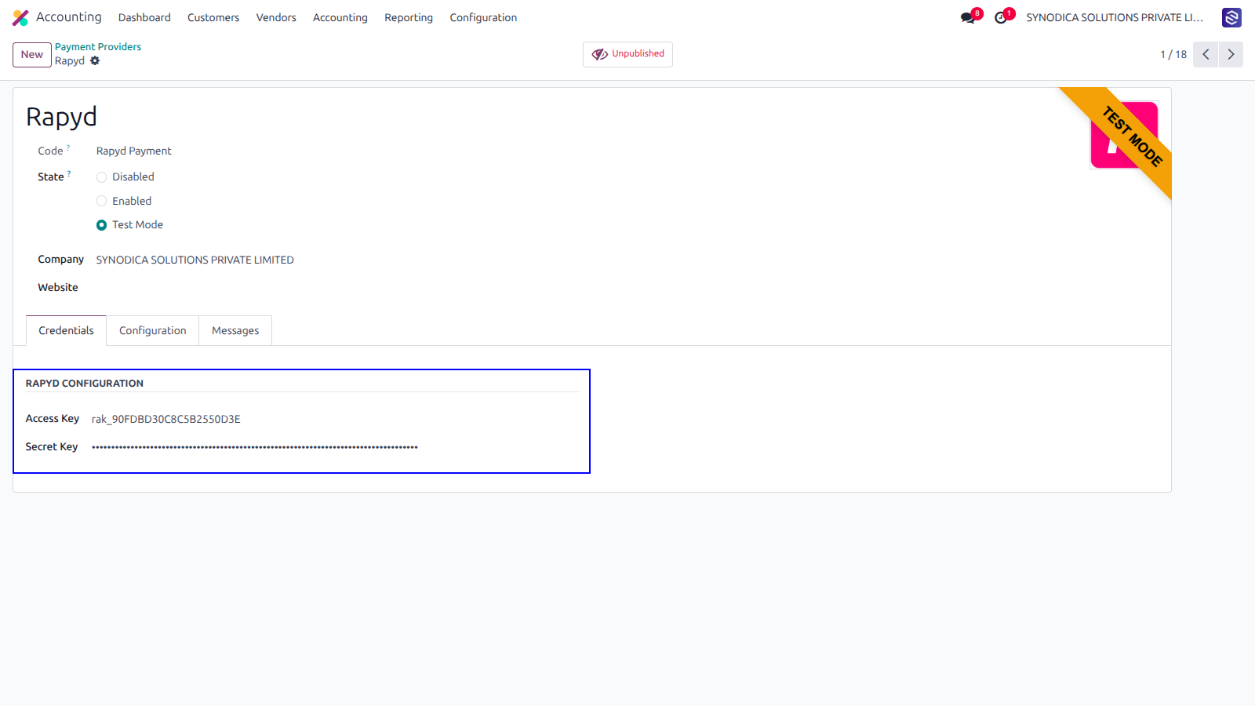Follow the Payment Providers breadcrumb link
Viewport: 1255px width, 706px height.
coord(98,47)
